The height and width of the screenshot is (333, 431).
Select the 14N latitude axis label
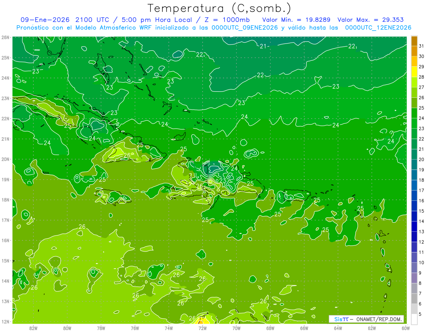tap(5, 281)
